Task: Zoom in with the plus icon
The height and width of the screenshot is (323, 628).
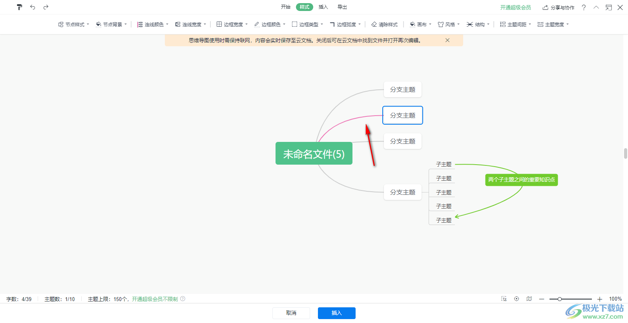Action: coord(600,299)
